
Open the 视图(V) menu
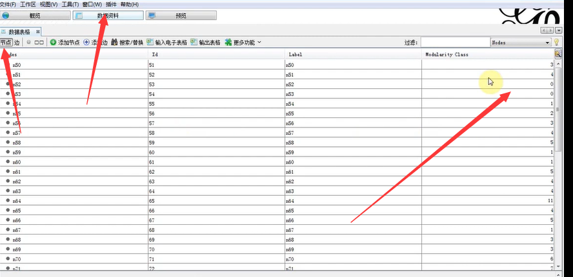click(x=48, y=5)
